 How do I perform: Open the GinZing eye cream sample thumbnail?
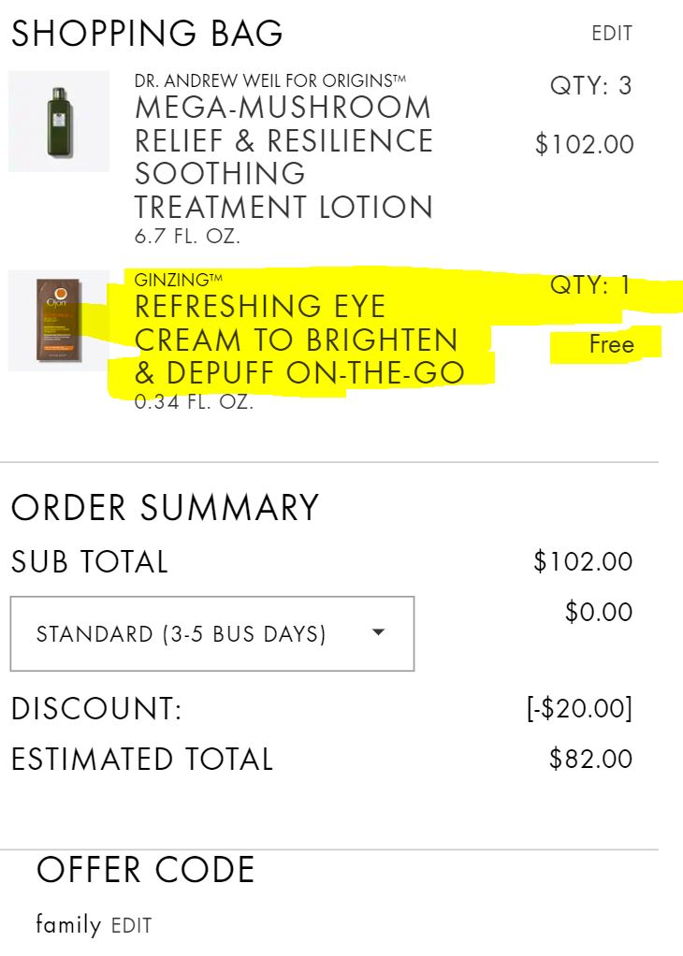(x=59, y=320)
